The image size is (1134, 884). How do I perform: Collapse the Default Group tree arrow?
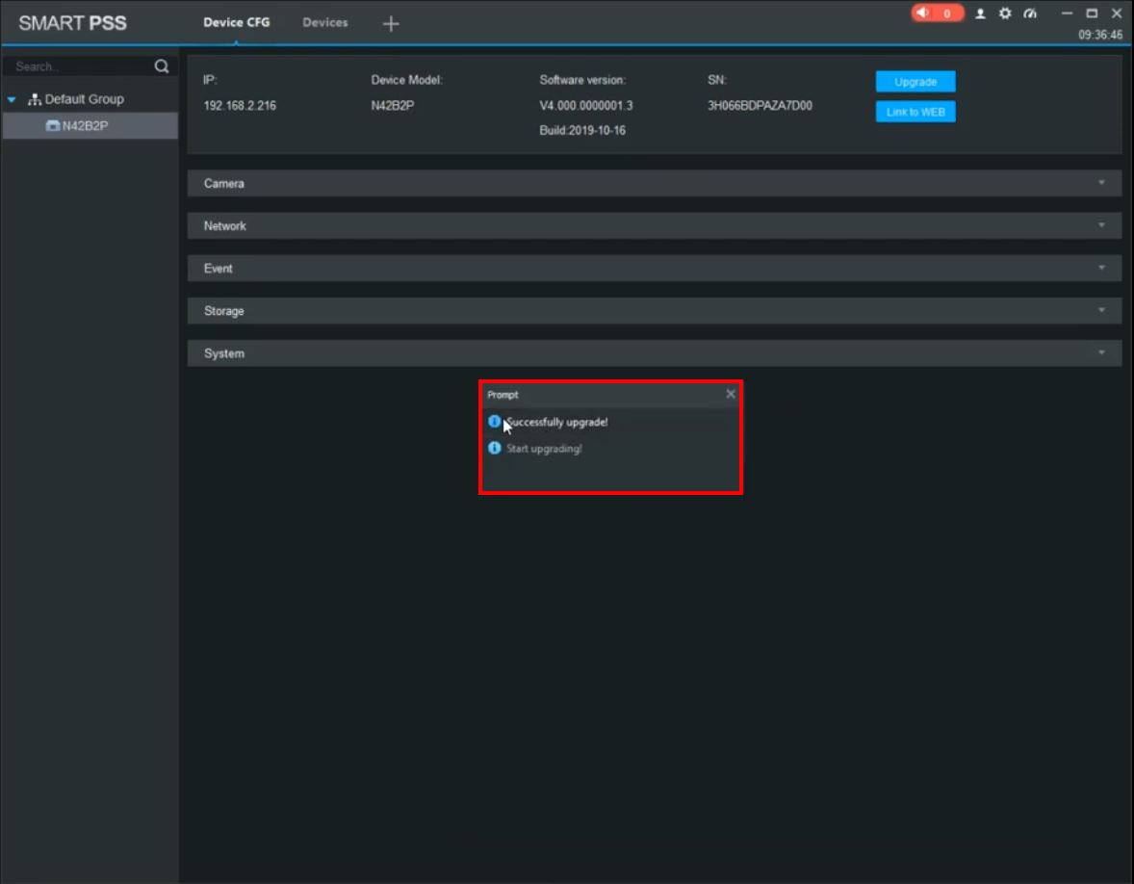pyautogui.click(x=12, y=99)
